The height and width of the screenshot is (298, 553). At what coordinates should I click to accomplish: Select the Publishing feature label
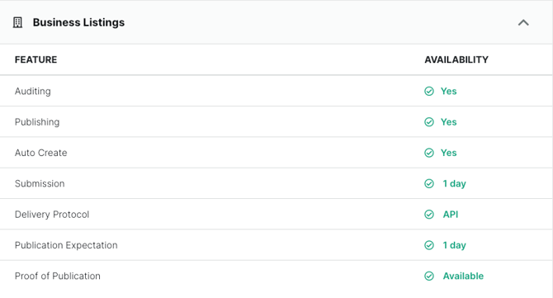click(37, 122)
